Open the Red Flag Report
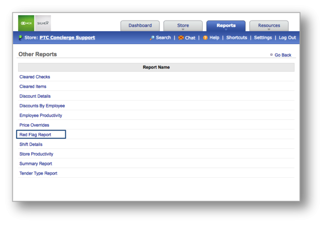Screen dimensions: 325x225 coord(35,135)
